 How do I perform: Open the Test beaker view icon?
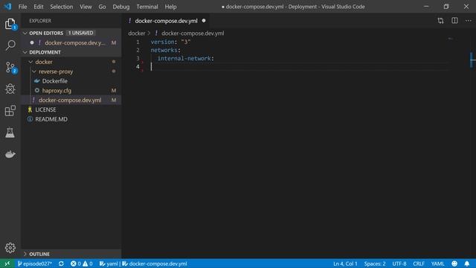[10, 133]
